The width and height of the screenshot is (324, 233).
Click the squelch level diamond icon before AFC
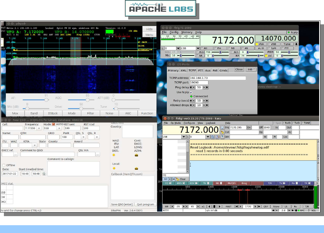pos(296,210)
